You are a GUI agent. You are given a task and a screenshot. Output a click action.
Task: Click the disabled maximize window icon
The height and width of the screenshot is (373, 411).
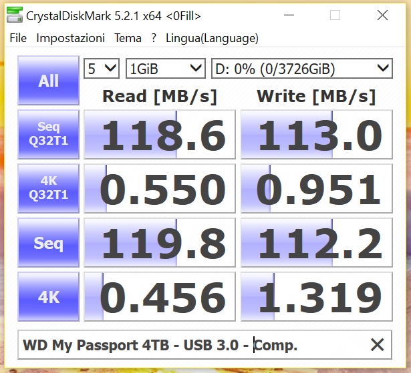(335, 15)
